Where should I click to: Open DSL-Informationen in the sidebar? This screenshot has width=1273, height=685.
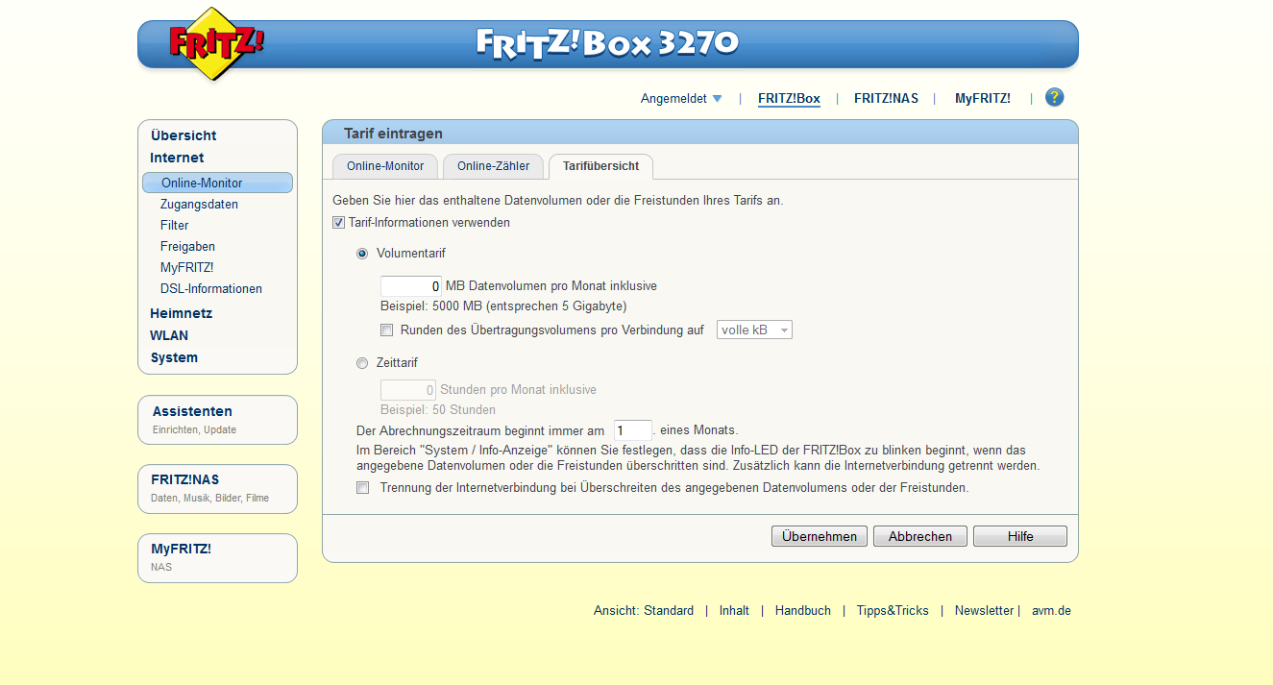coord(211,289)
